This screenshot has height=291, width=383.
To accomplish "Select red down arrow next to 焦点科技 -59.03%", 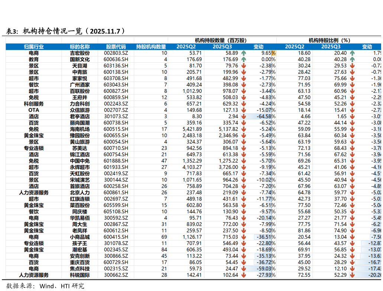I will pos(244,268).
